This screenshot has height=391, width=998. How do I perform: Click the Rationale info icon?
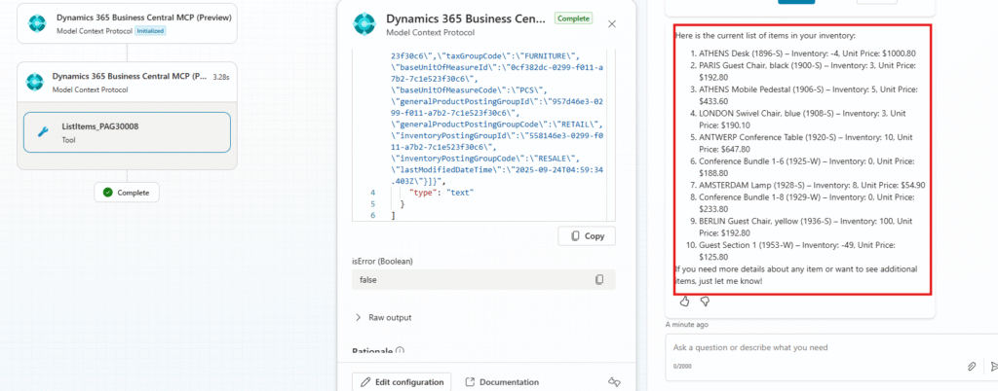tap(401, 351)
